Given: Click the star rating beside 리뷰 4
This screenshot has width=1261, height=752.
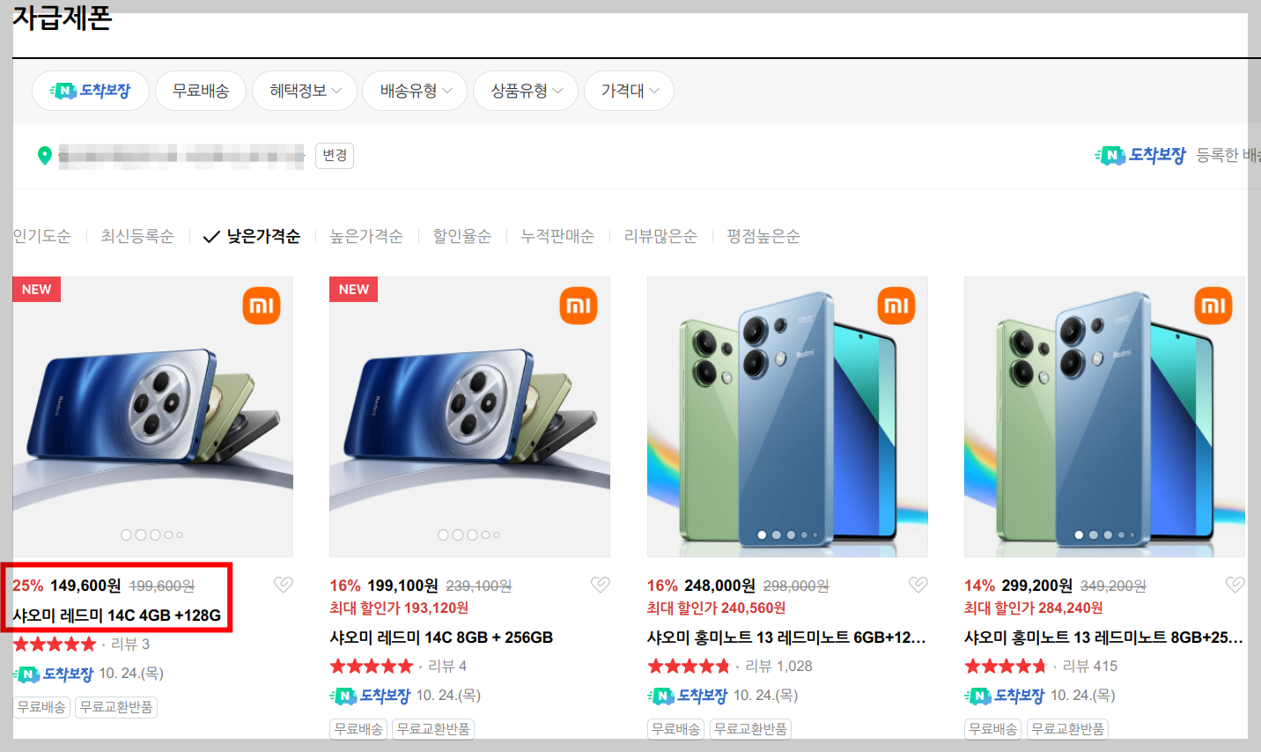Looking at the screenshot, I should point(372,666).
